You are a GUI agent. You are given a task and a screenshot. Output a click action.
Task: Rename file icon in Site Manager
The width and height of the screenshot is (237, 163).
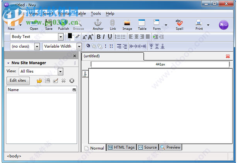pyautogui.click(x=55, y=81)
